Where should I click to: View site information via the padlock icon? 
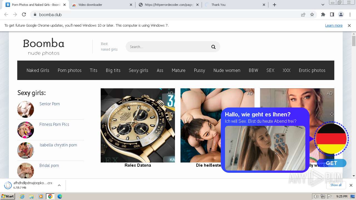35,15
